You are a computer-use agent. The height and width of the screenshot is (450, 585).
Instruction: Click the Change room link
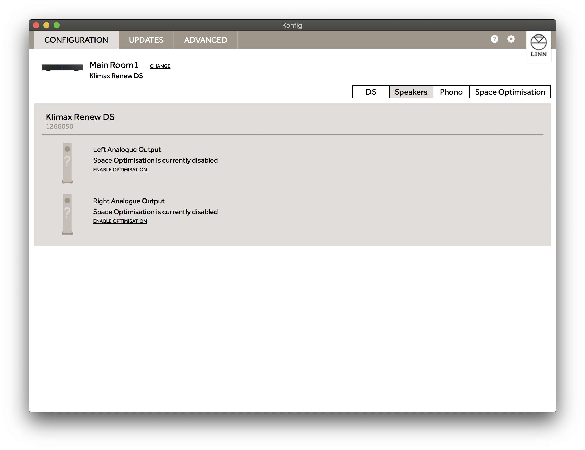coord(160,66)
